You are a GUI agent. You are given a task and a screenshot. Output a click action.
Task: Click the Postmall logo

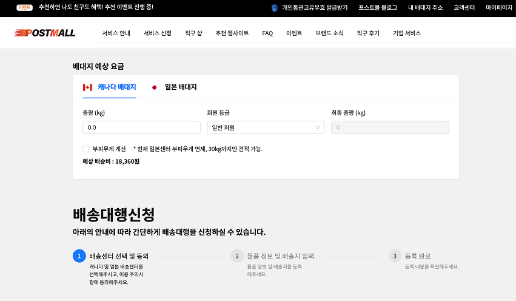point(44,33)
